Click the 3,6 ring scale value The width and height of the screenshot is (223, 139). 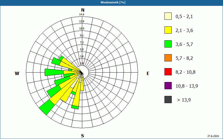[82, 56]
